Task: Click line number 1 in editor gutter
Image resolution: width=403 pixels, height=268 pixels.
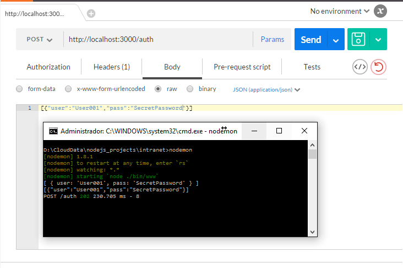Action: (x=30, y=108)
